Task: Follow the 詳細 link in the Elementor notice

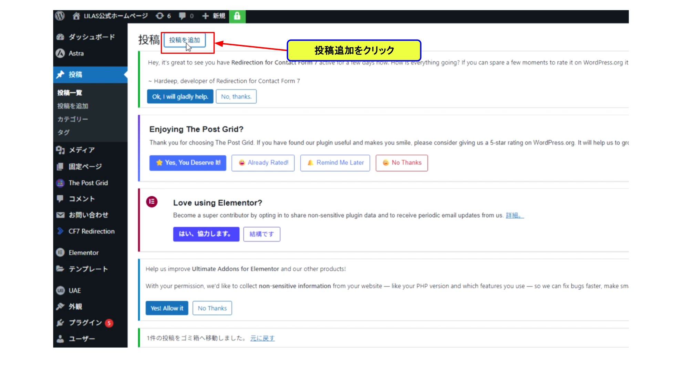Action: (515, 215)
